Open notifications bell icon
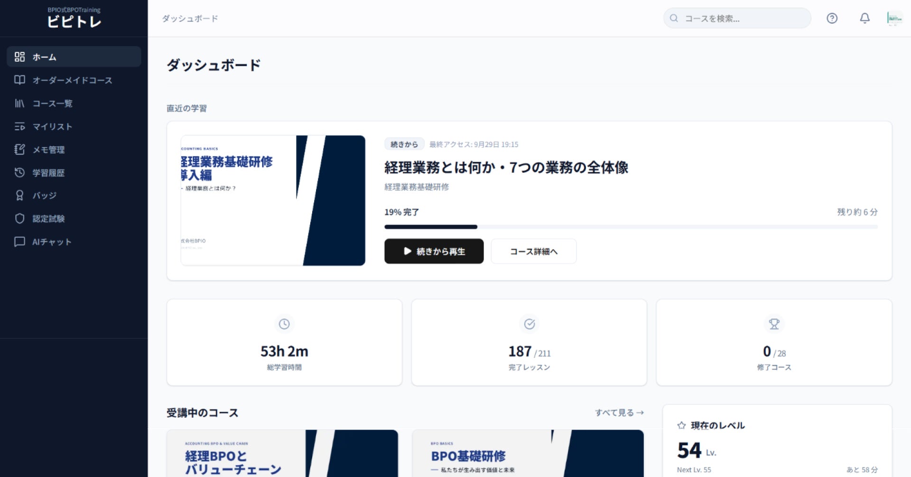The height and width of the screenshot is (477, 911). (865, 18)
